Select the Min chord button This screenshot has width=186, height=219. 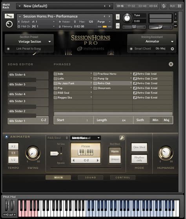(x=155, y=120)
